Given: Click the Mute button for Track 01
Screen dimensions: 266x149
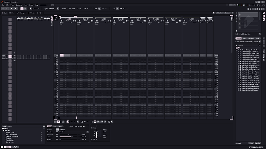Looking at the screenshot, I should [x=61, y=126].
